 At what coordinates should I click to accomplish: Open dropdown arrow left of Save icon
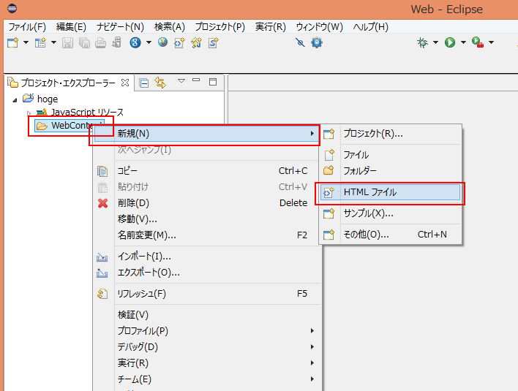53,42
